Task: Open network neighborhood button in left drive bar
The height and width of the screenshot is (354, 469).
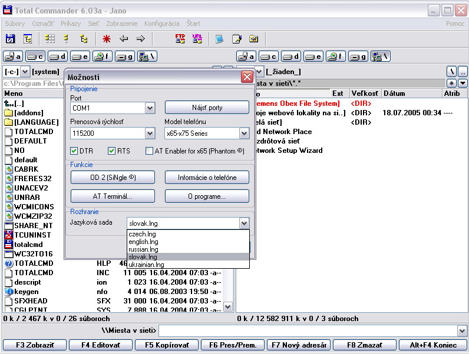Action: [147, 56]
